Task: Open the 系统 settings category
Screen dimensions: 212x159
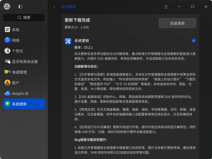Action: pyautogui.click(x=24, y=29)
